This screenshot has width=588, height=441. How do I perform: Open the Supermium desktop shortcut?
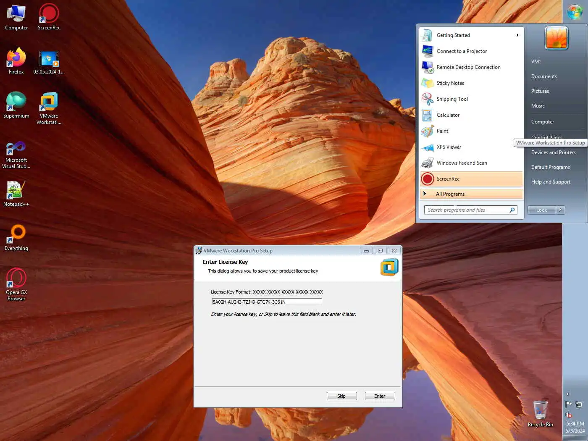pyautogui.click(x=16, y=105)
